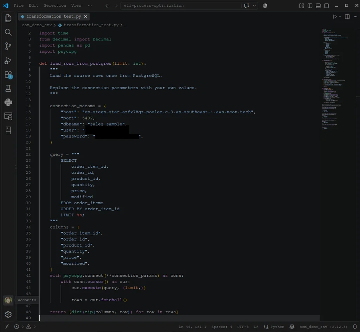
Task: Open the Edit menu
Action: click(33, 5)
